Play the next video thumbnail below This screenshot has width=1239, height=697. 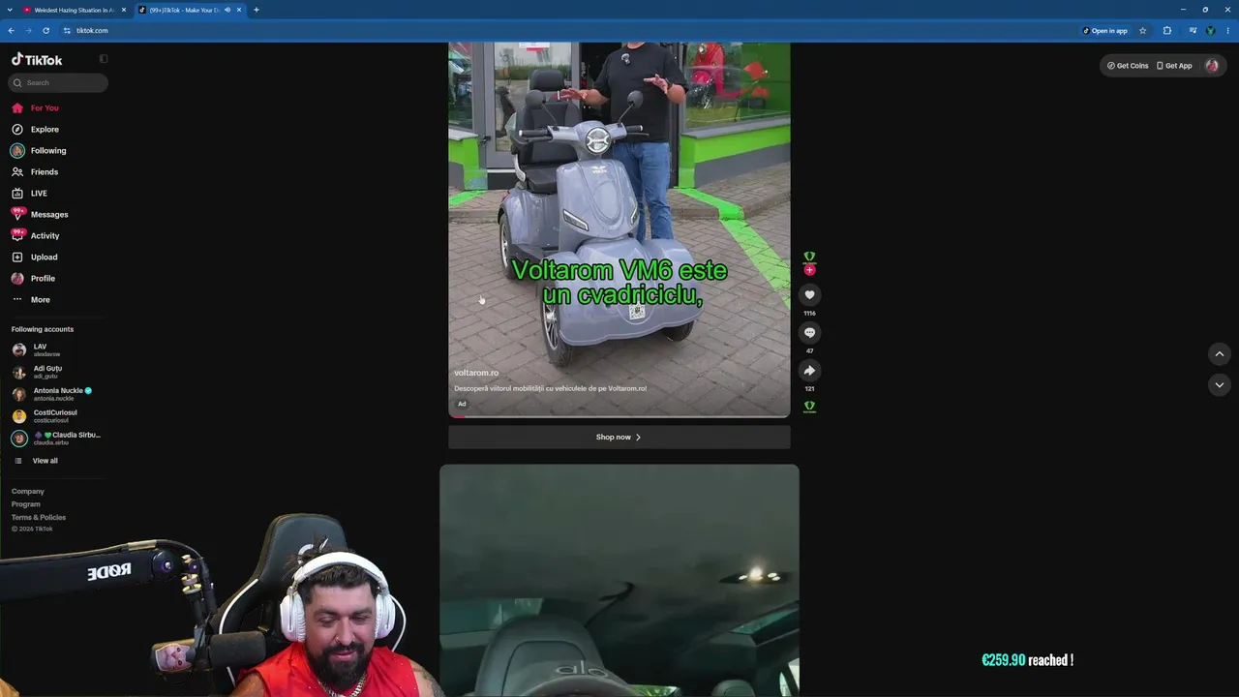point(619,581)
